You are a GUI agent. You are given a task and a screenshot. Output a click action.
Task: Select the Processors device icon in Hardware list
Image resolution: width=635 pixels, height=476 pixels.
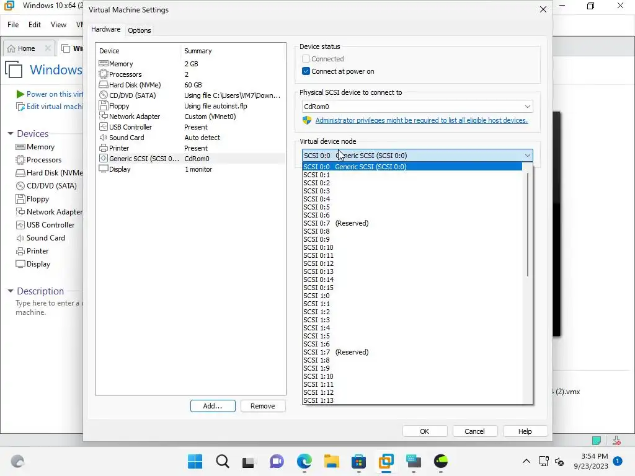click(104, 74)
